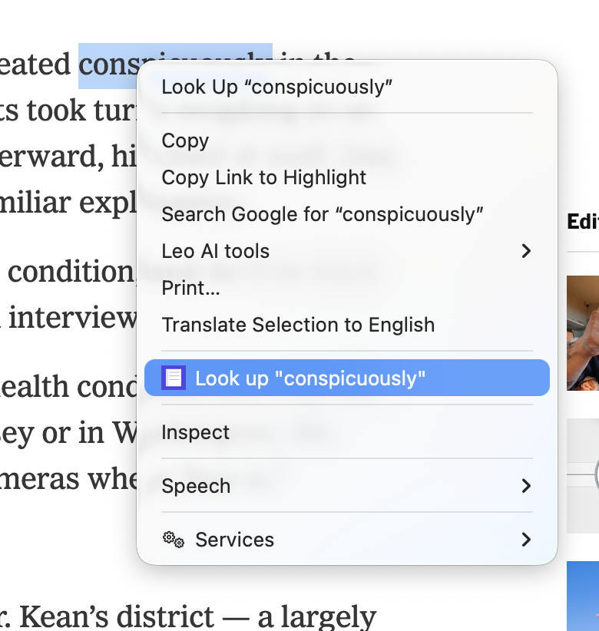The width and height of the screenshot is (599, 631).
Task: Expand Services submenu chevron
Action: (526, 540)
